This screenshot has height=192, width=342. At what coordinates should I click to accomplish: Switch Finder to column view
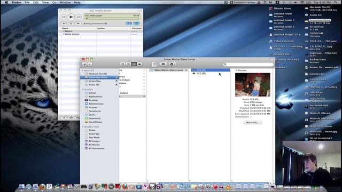point(134,64)
